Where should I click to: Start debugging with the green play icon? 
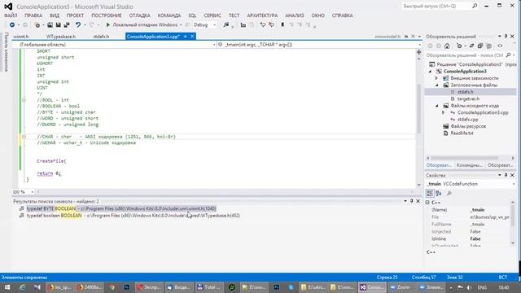pos(108,25)
